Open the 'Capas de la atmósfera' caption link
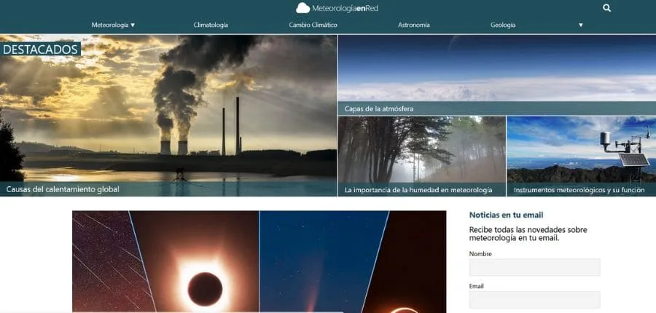Image resolution: width=656 pixels, height=313 pixels. point(379,109)
